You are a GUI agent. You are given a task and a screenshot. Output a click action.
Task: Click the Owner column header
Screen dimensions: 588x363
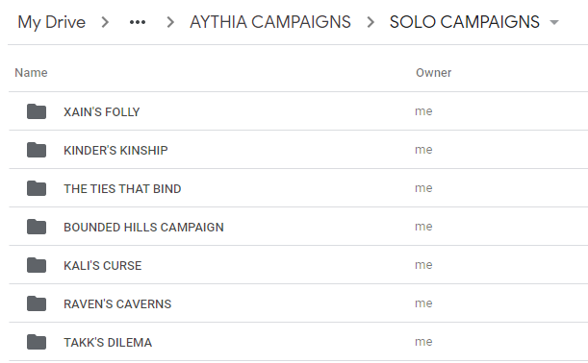pyautogui.click(x=433, y=73)
